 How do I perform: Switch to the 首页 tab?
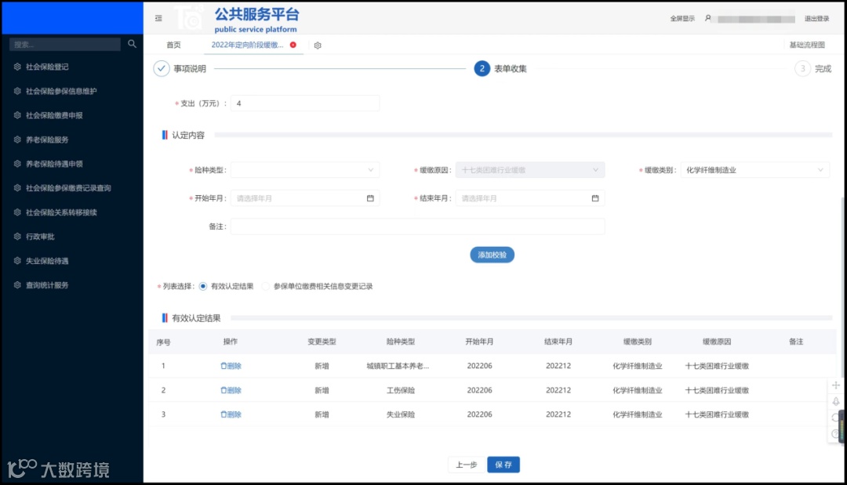click(x=173, y=45)
